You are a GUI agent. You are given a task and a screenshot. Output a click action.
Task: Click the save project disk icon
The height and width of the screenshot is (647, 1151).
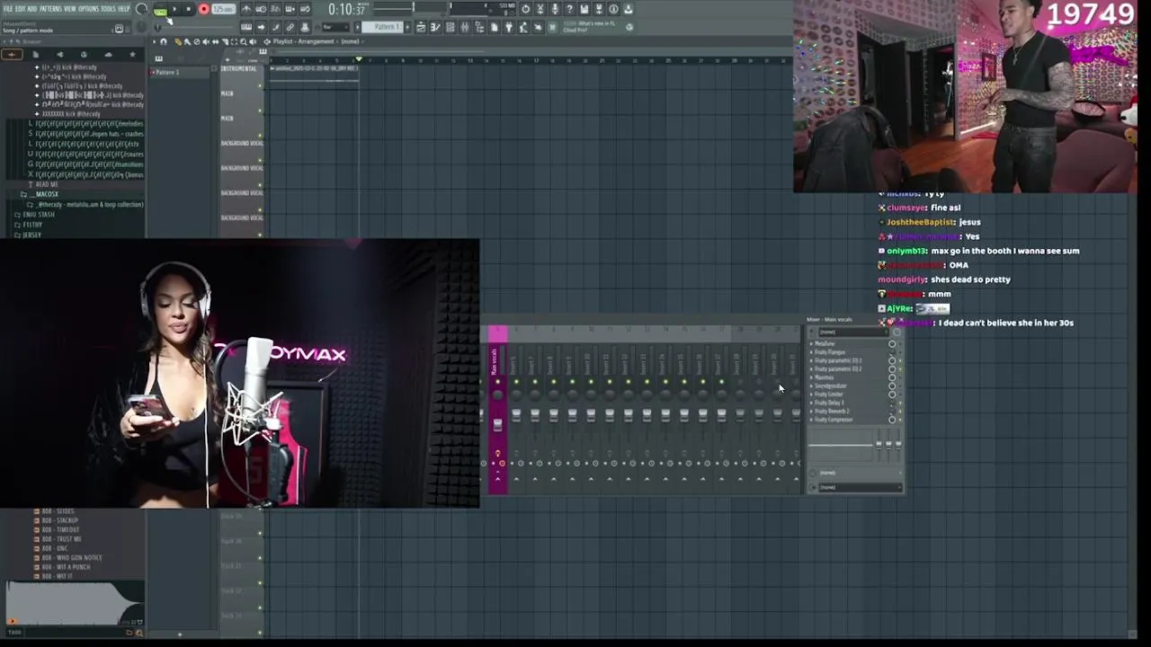(584, 9)
